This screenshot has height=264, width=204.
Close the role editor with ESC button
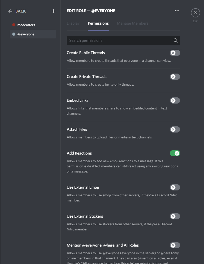195,13
